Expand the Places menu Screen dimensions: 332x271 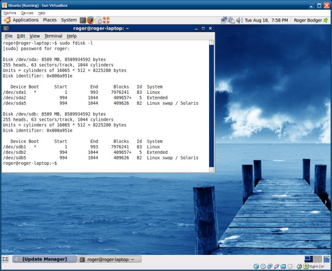tap(50, 20)
